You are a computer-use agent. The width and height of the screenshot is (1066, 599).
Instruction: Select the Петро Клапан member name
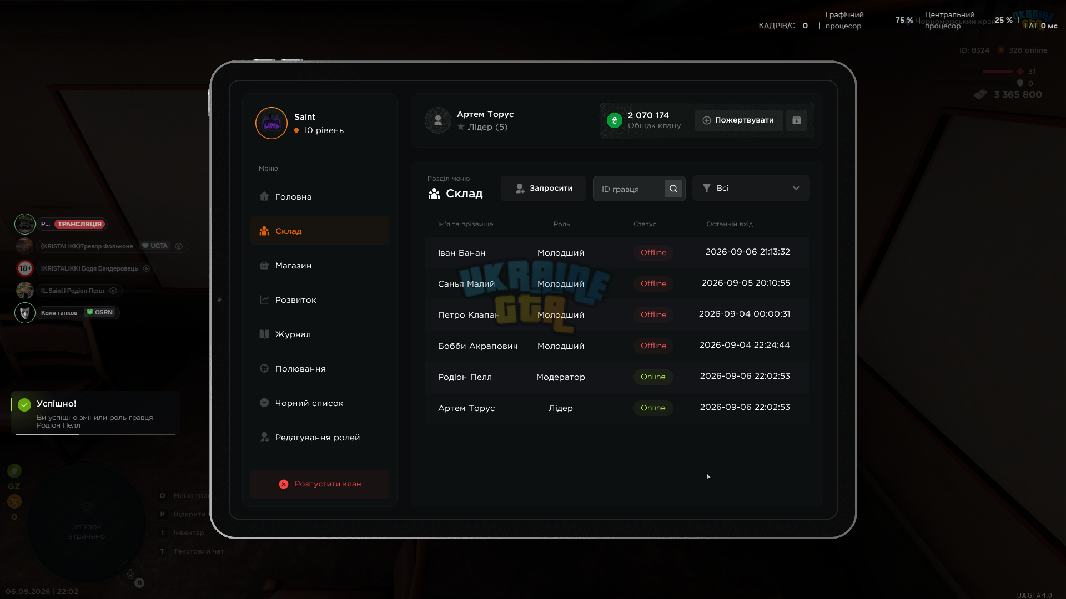(469, 315)
